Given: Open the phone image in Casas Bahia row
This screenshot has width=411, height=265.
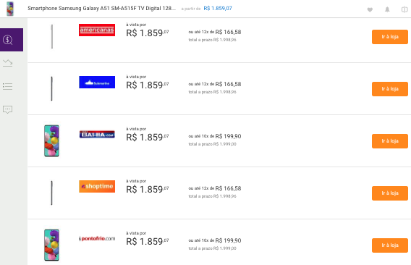Looking at the screenshot, I should [51, 140].
